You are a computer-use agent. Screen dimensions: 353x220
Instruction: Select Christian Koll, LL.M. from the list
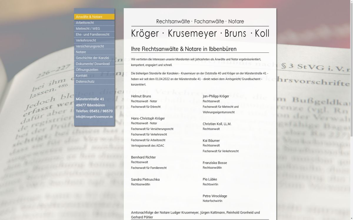(217, 124)
